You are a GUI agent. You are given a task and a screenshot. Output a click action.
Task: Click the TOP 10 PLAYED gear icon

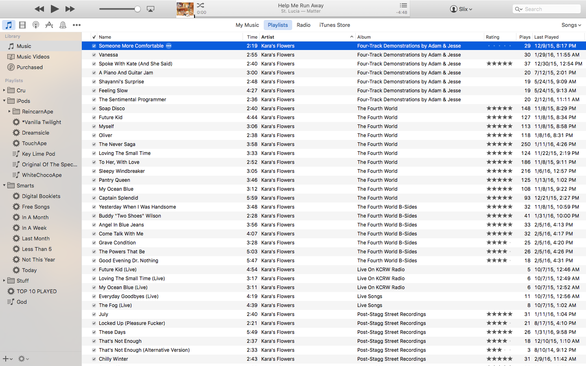11,291
